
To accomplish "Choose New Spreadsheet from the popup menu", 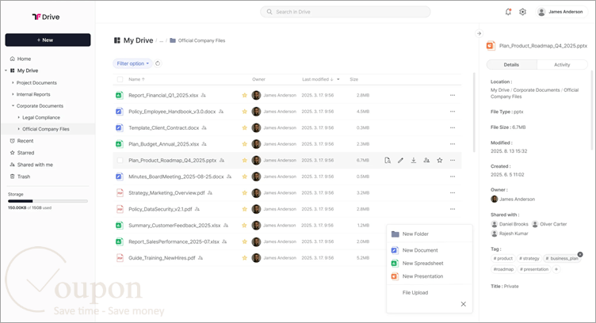I will [x=429, y=263].
